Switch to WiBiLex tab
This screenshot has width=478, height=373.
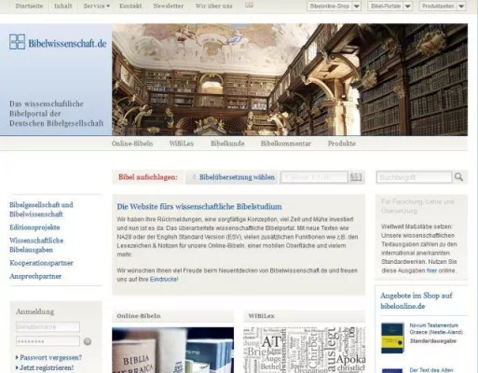[x=182, y=144]
